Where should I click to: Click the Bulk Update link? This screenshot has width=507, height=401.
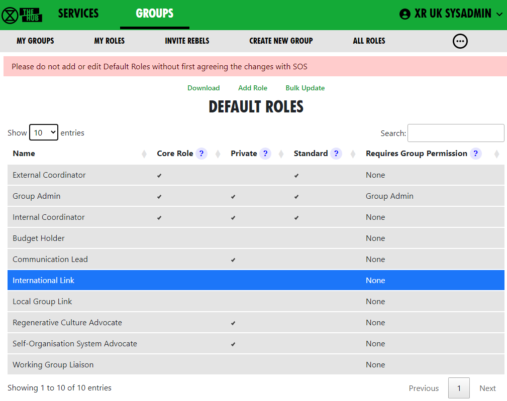(305, 88)
